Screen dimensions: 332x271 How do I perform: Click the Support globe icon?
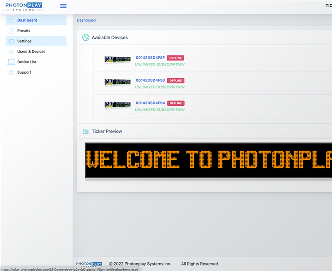tap(11, 72)
